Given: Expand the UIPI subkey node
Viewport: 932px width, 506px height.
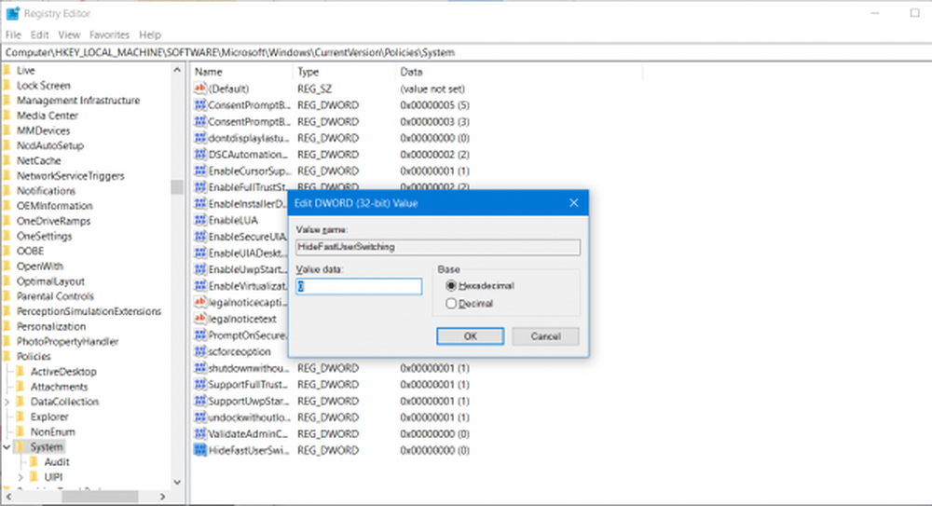Looking at the screenshot, I should (21, 477).
